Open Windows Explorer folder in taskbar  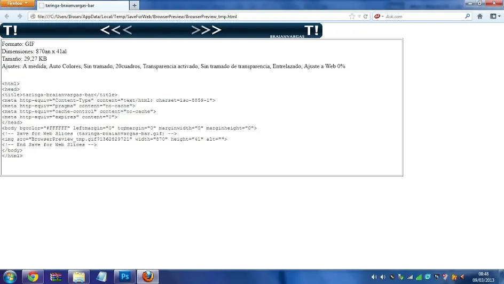point(78,277)
